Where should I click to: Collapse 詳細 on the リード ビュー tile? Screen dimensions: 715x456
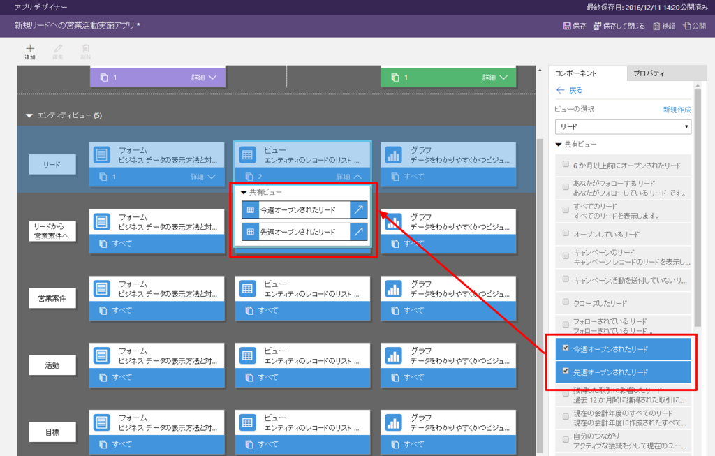tap(349, 177)
